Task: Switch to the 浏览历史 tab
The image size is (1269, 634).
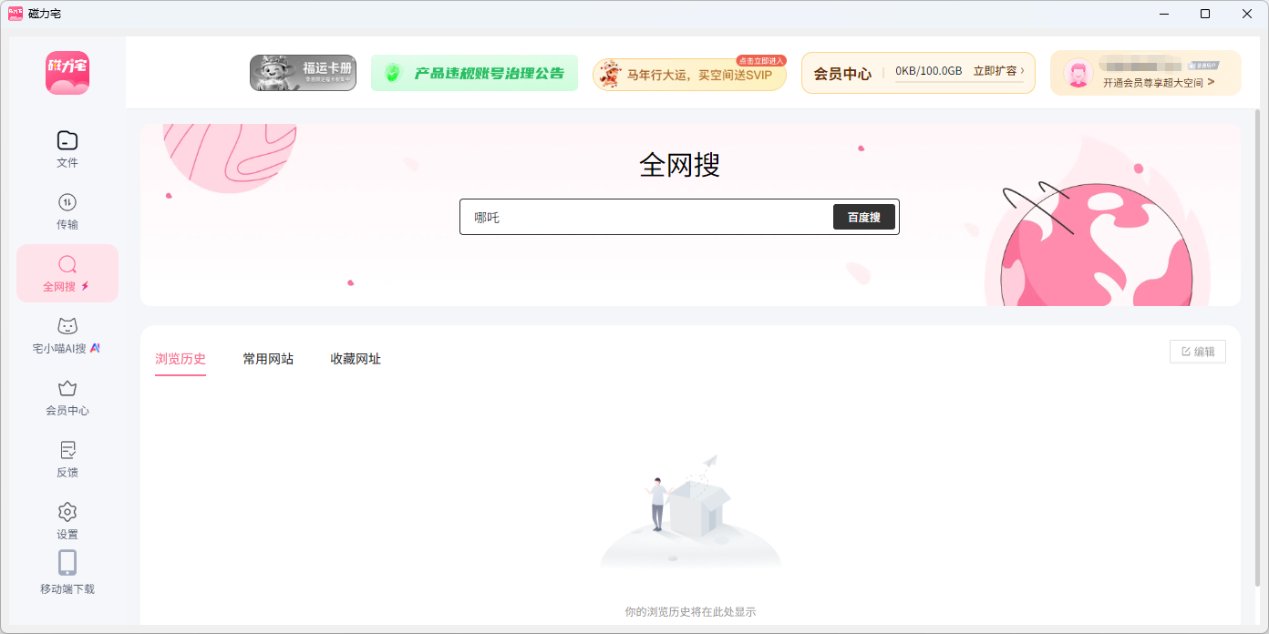Action: coord(181,359)
